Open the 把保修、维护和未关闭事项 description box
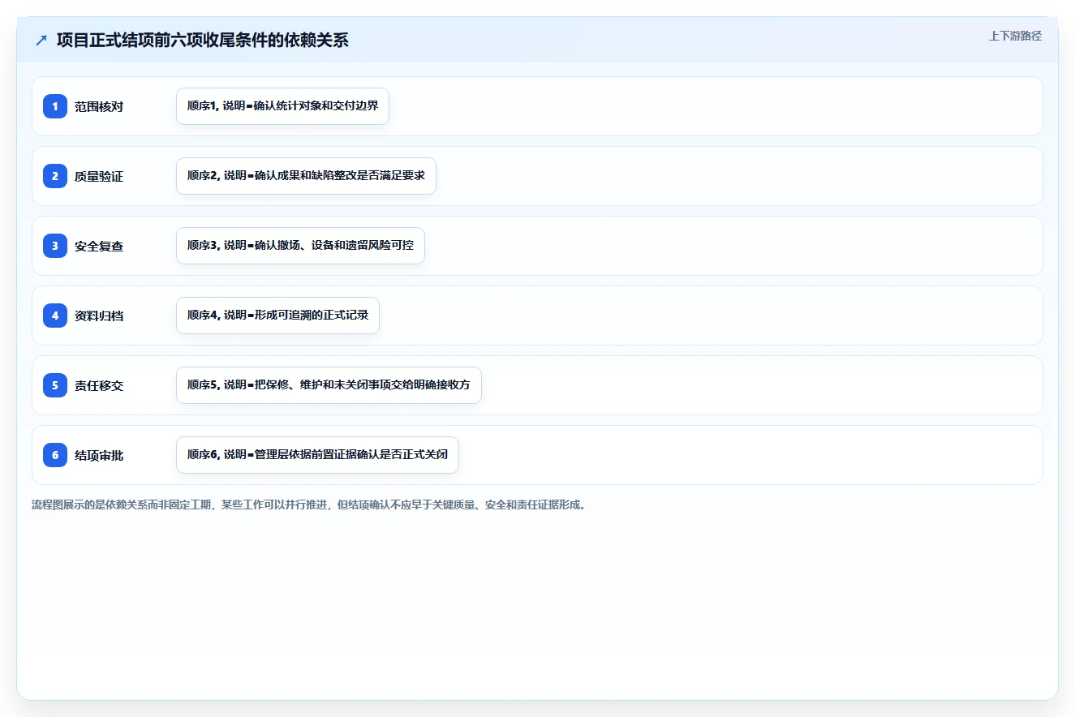This screenshot has height=717, width=1075. pyautogui.click(x=329, y=385)
